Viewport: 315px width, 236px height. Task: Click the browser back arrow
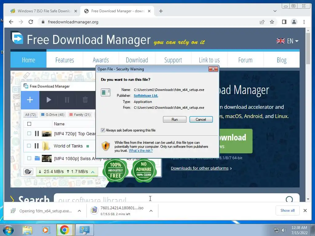[11, 22]
